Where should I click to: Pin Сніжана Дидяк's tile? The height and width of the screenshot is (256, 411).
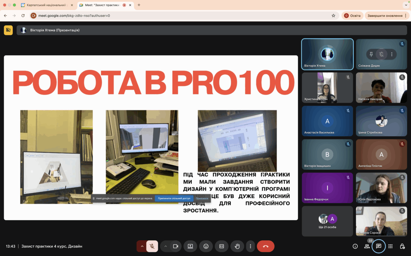pos(371,54)
